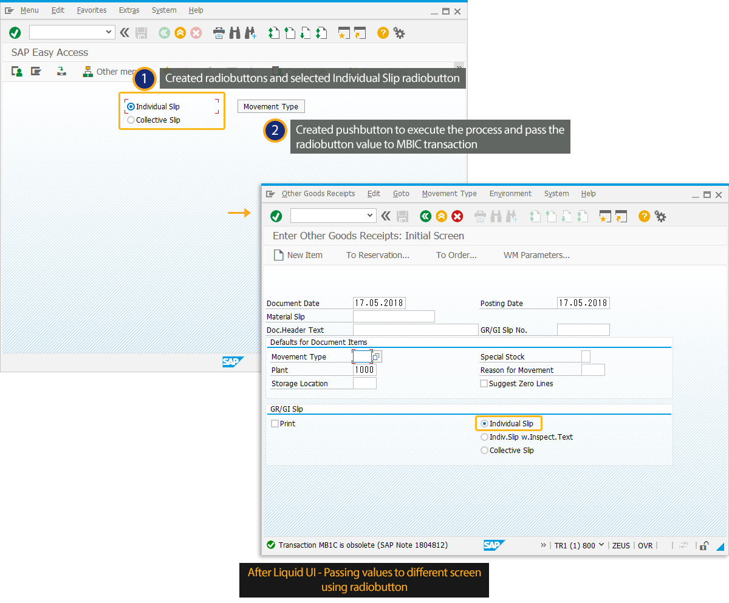Viewport: 729px width, 603px height.
Task: Select Individual Slip radio button in SAP Easy Access
Action: coord(131,107)
